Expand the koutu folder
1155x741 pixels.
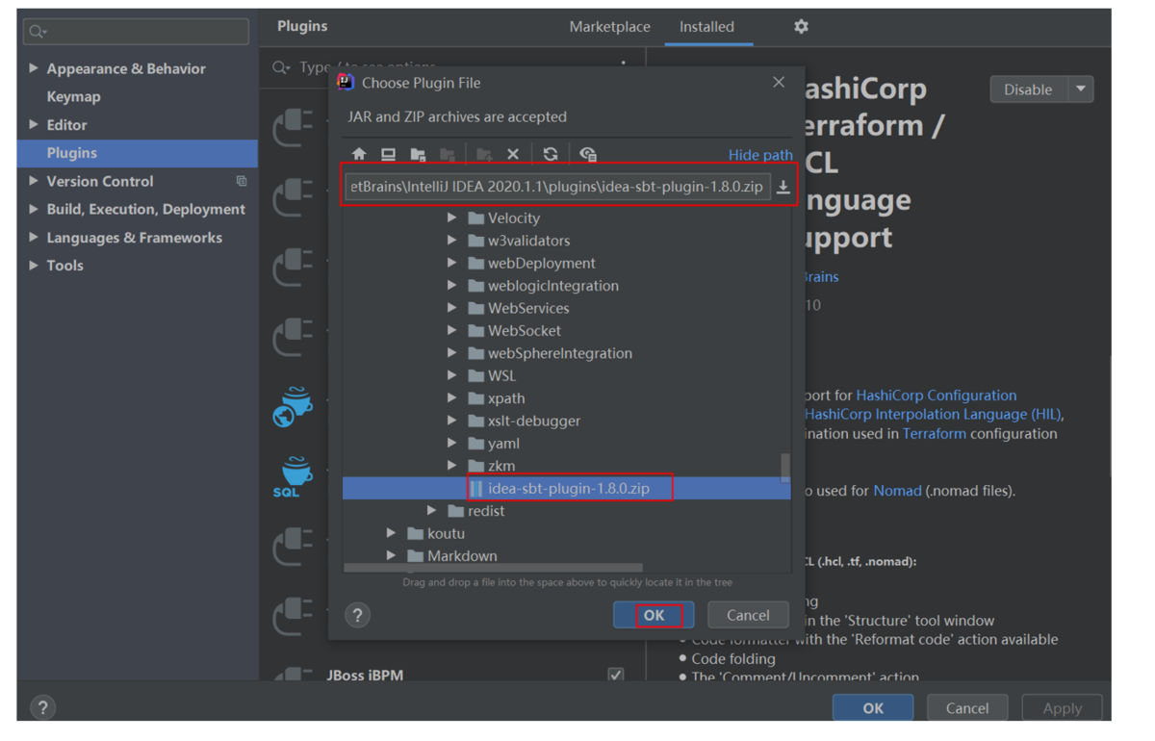391,533
